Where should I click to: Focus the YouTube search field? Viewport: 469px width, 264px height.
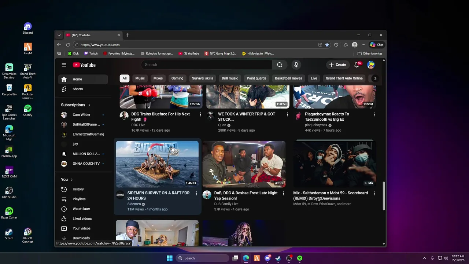[x=207, y=65]
